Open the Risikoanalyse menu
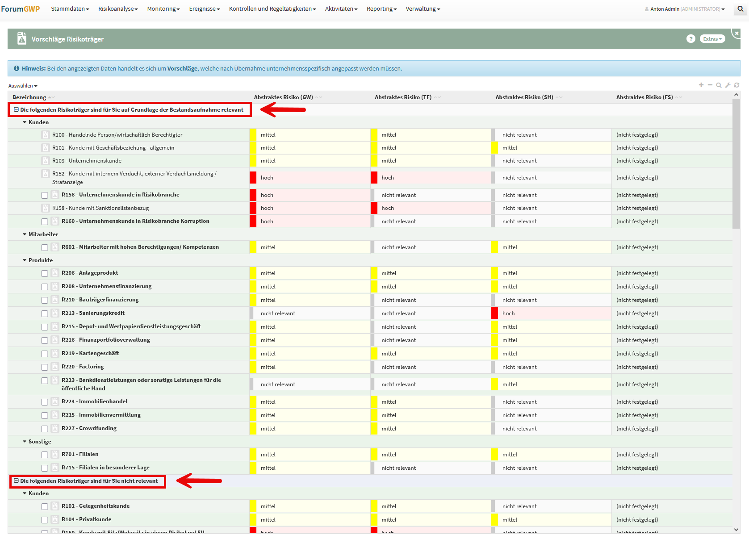 click(x=118, y=9)
